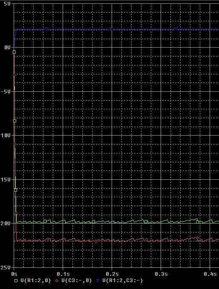
Task: Click blue triangle marker between 0s and 0.1s
Action: [x=46, y=29]
